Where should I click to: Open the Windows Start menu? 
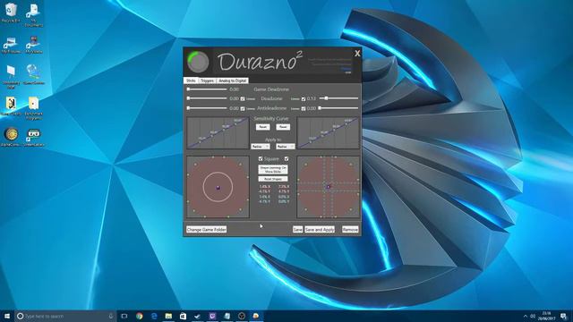(7, 316)
